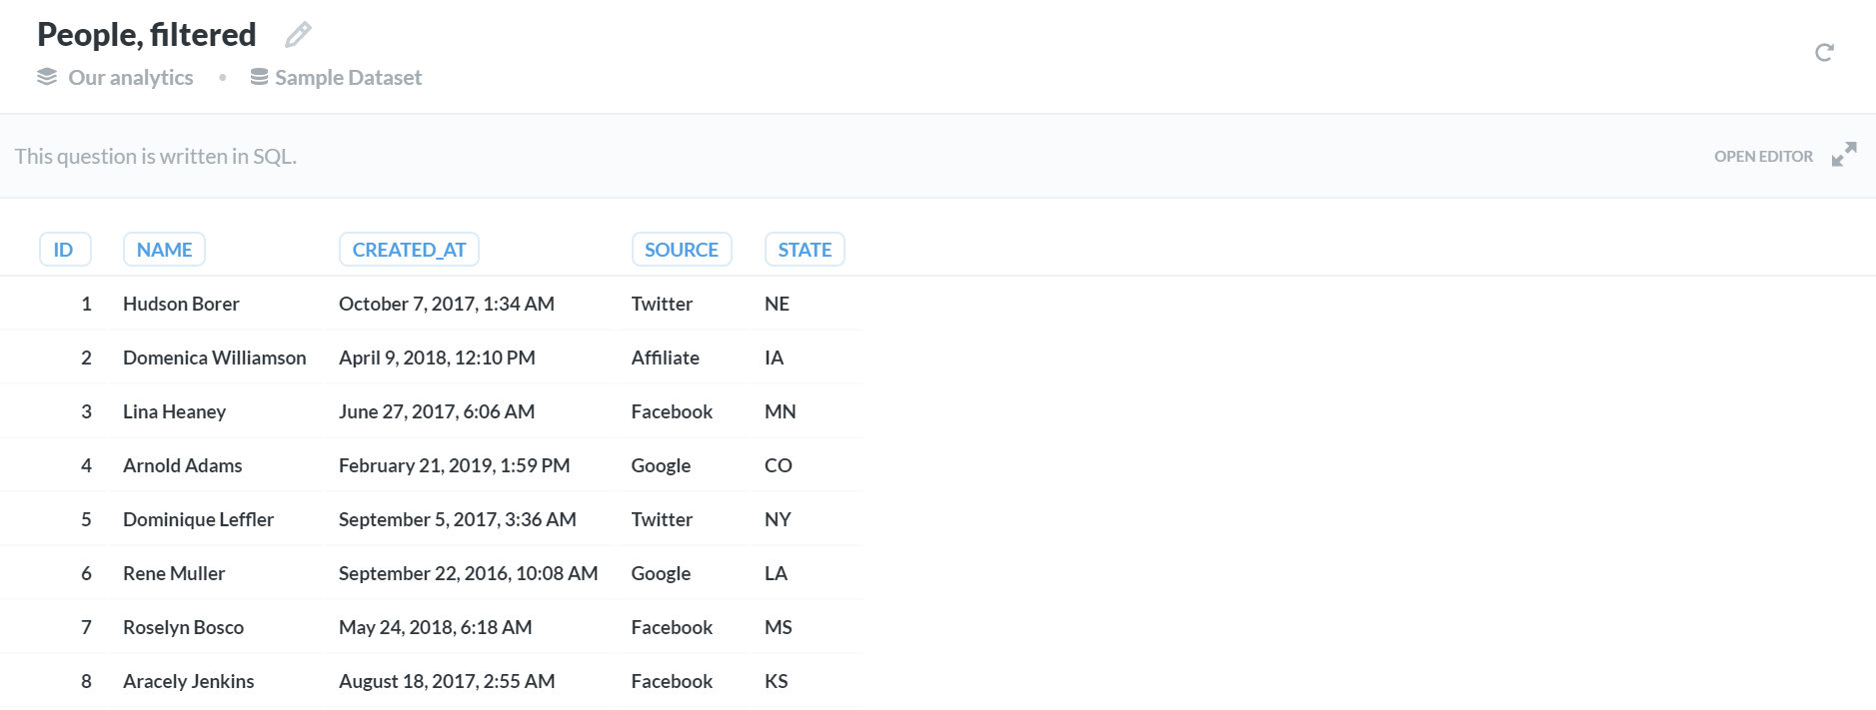Sort by the ID column header

click(65, 250)
